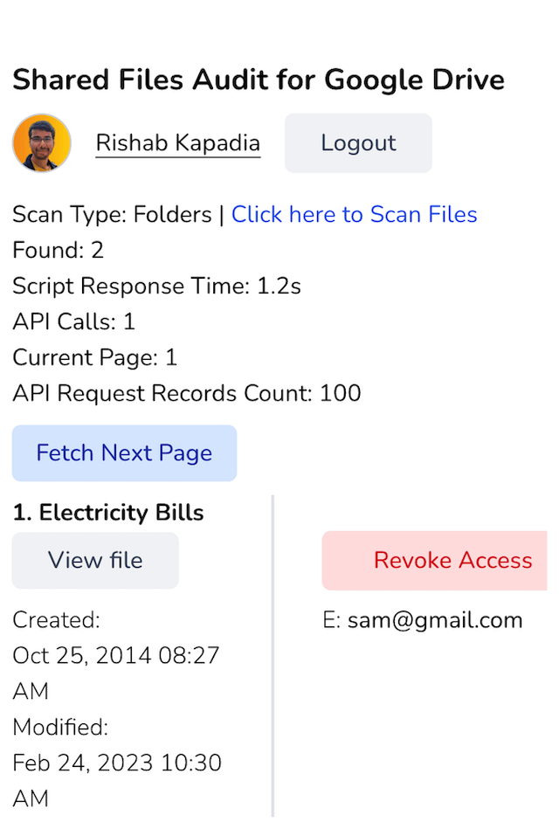Screen dimensions: 559x822
Task: Click the 'Found: 2' result count
Action: [x=58, y=251]
